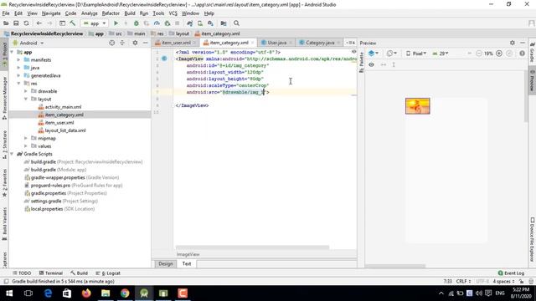Click the Windows Start button
The width and height of the screenshot is (536, 301).
[x=9, y=293]
